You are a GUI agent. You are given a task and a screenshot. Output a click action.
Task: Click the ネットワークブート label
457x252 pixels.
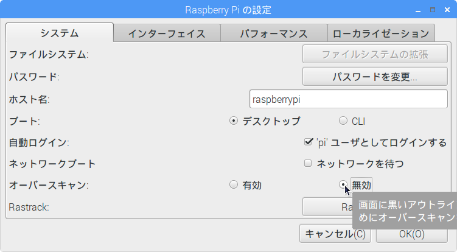[x=52, y=164]
